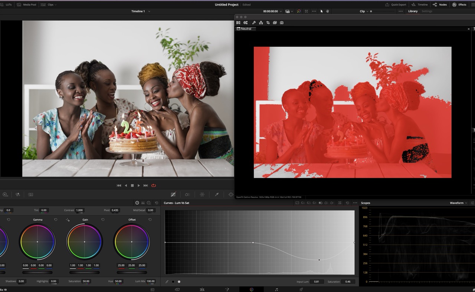Play forward

[x=139, y=185]
